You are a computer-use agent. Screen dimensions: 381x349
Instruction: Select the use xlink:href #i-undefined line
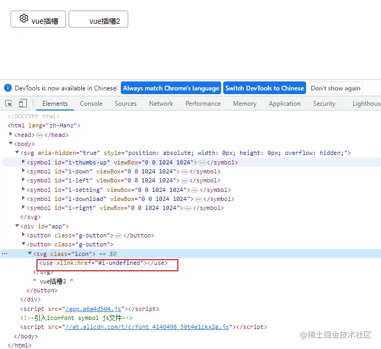point(103,263)
